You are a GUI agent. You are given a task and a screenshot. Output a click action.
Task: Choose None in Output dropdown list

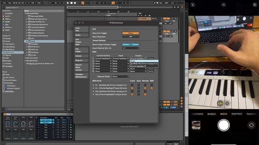pos(144,61)
